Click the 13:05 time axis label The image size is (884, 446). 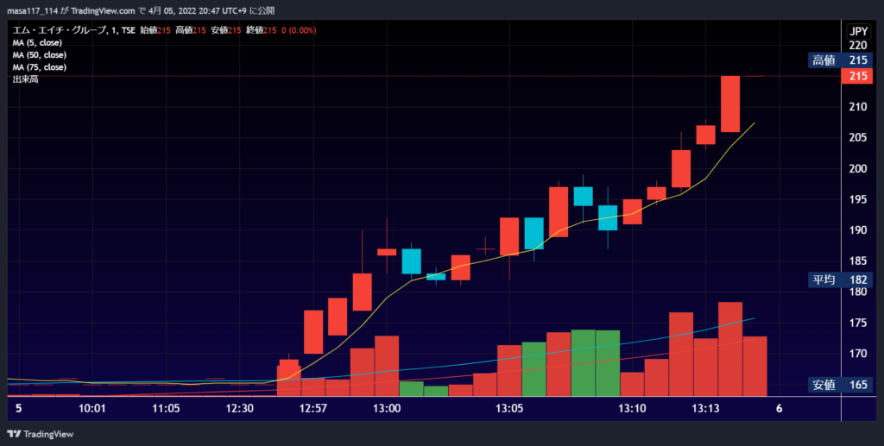[509, 409]
